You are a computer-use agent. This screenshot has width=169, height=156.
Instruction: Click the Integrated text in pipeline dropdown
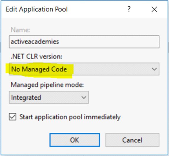click(26, 97)
